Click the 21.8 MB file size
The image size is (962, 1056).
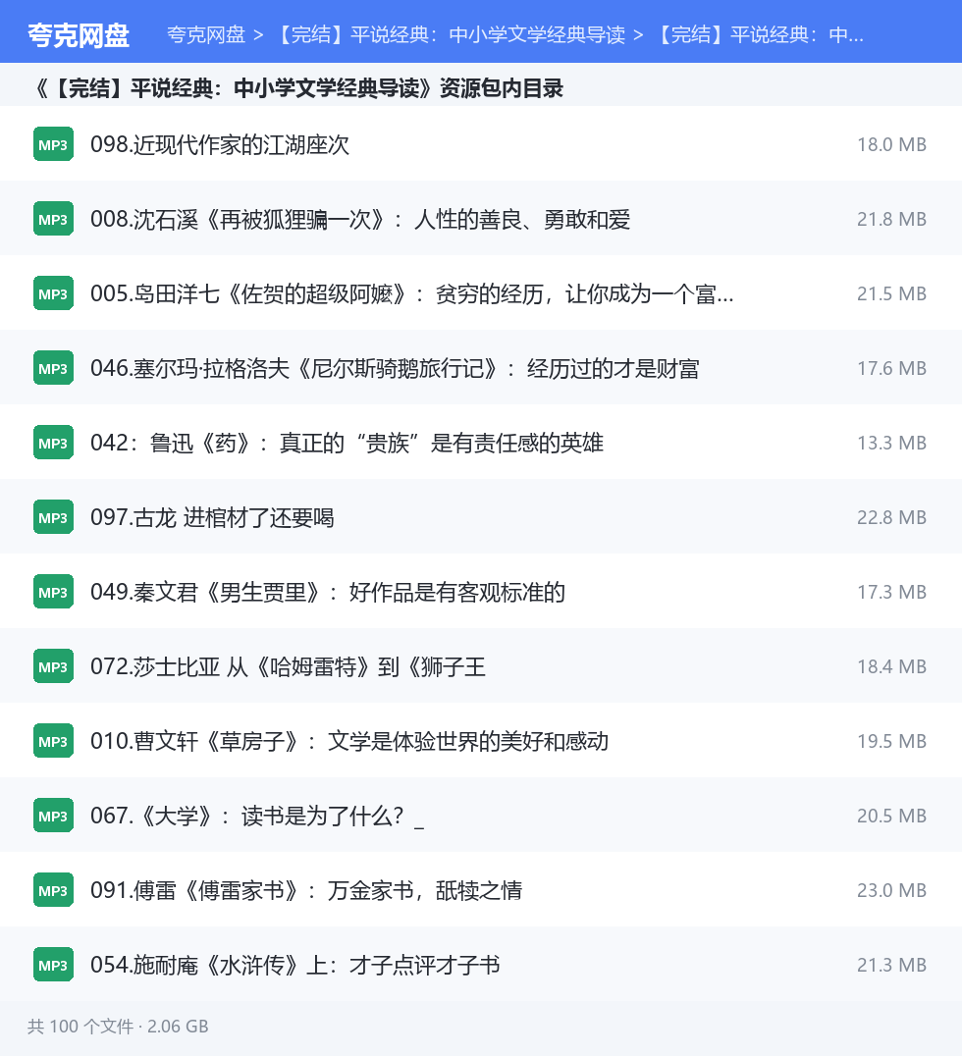[891, 219]
